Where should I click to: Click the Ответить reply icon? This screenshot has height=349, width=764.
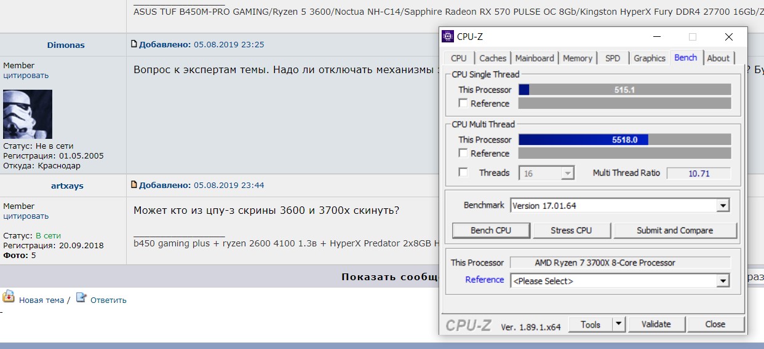(81, 297)
